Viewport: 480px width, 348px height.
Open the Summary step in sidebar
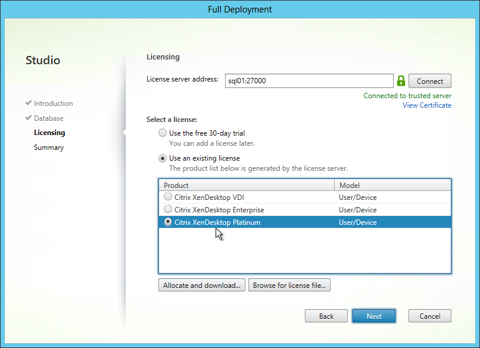tap(49, 148)
